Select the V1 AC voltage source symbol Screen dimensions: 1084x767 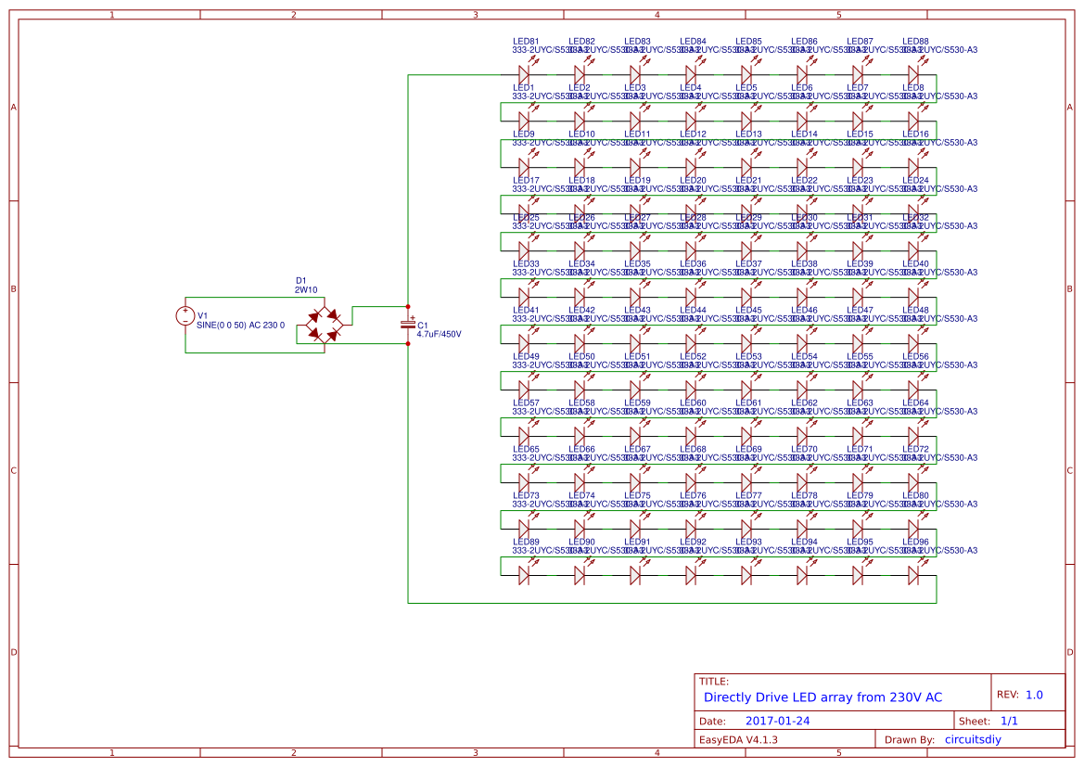coord(185,316)
